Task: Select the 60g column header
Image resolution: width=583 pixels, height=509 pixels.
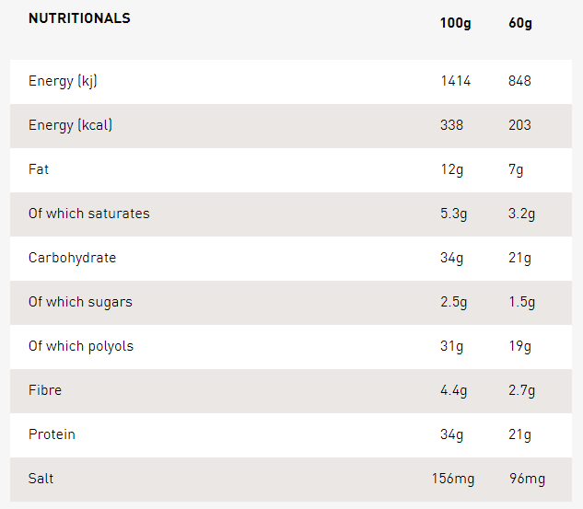Action: 520,23
